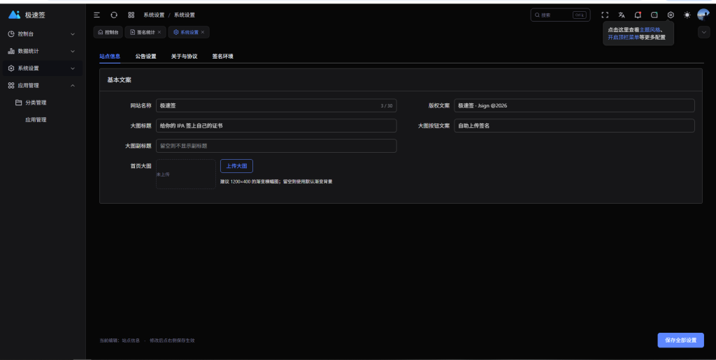The height and width of the screenshot is (360, 716).
Task: Expand the 数据统计 sidebar menu chevron
Action: [x=73, y=51]
